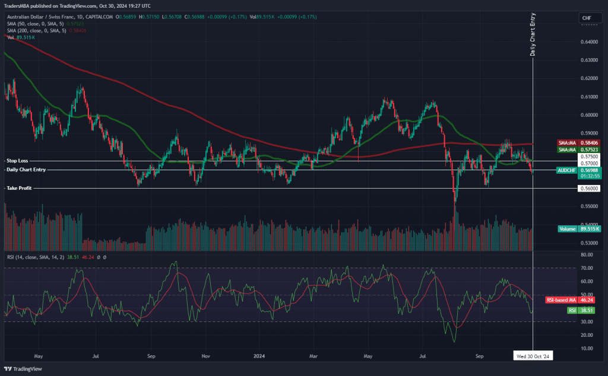Click the 0.56000 take profit price tag

(588, 189)
